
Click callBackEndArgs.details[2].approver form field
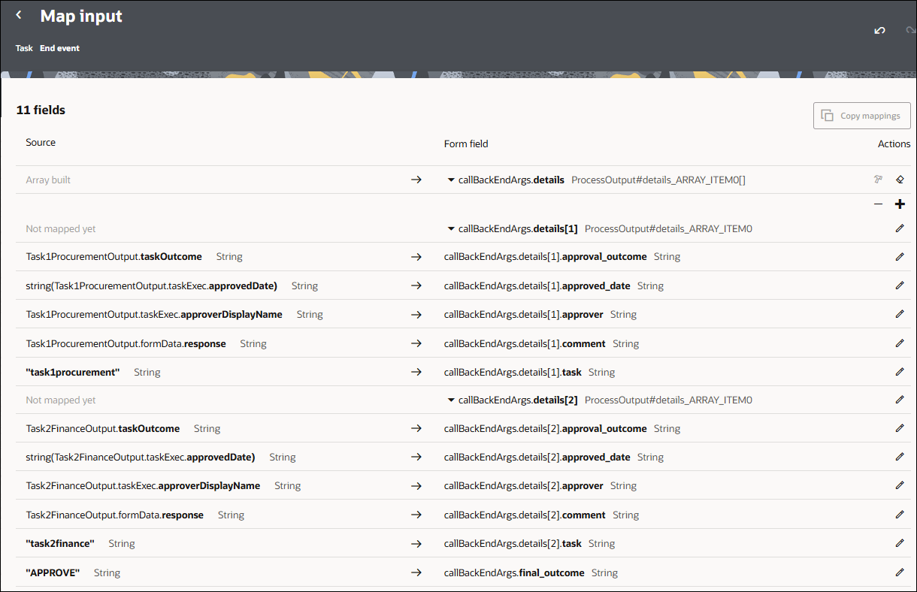click(x=524, y=485)
